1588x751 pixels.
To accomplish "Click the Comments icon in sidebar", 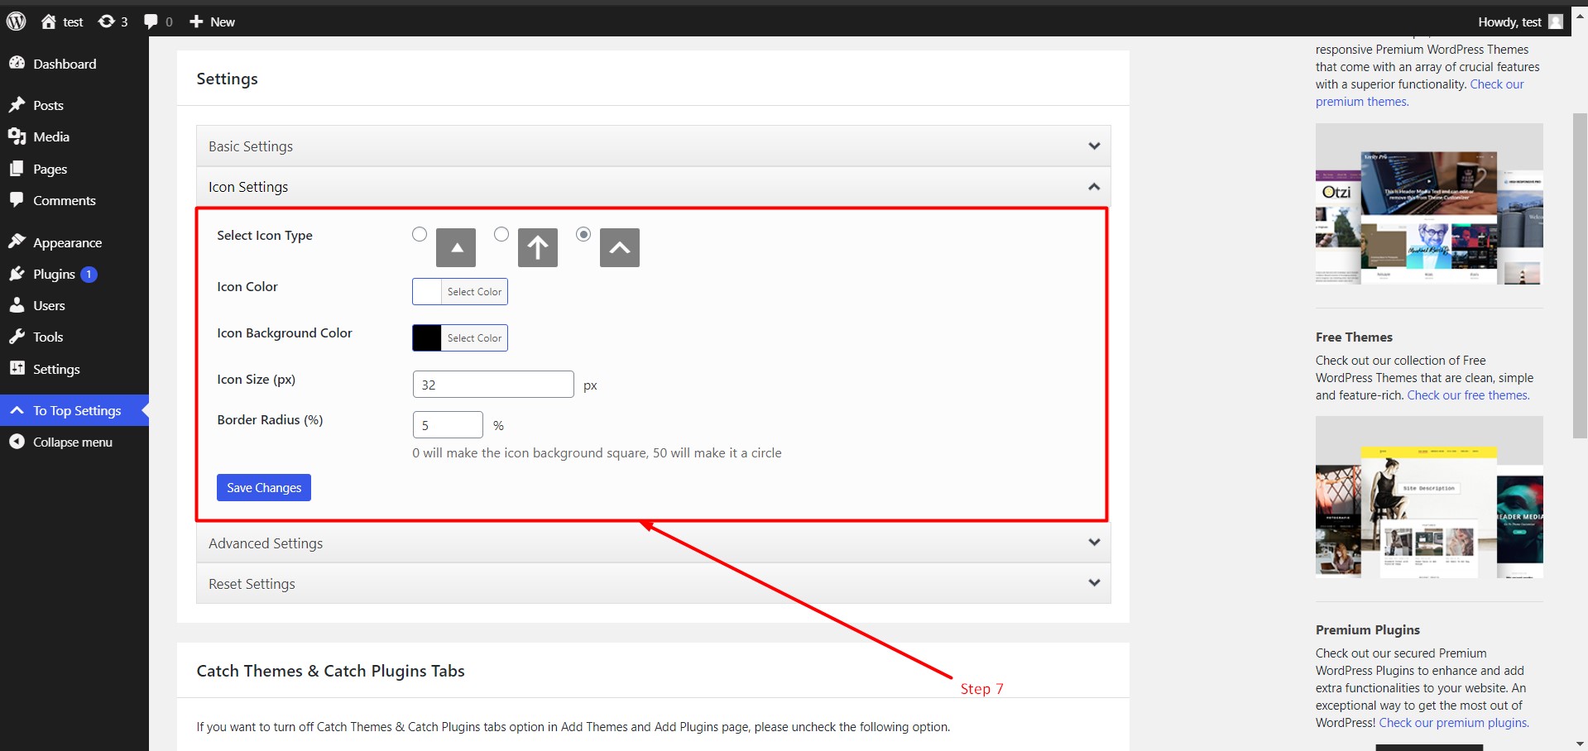I will click(x=17, y=200).
